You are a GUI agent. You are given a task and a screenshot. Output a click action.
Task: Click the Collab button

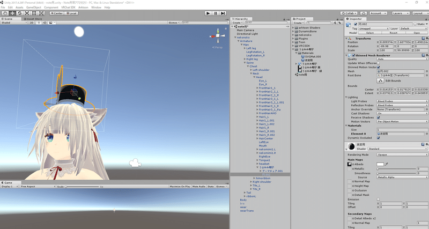click(x=350, y=13)
